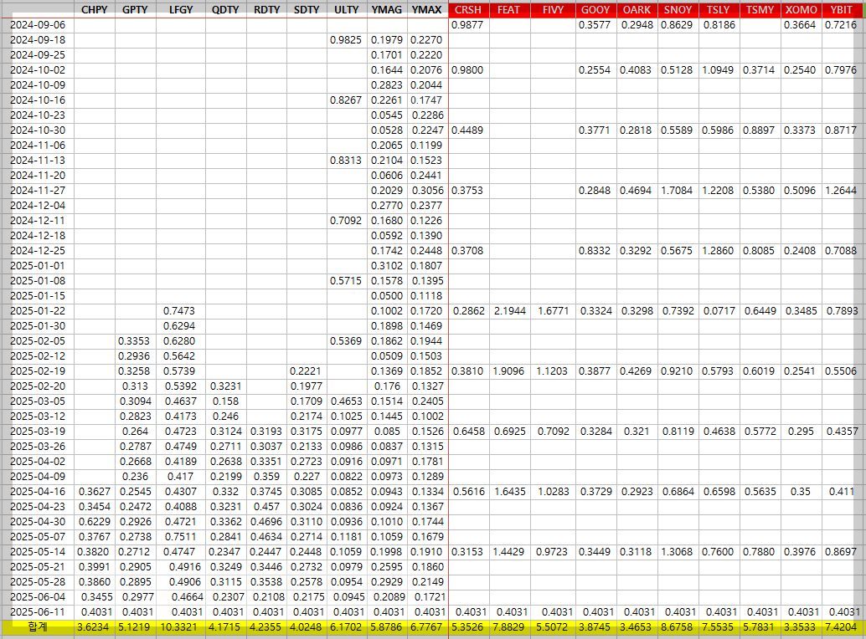Select the YMAX column header
The height and width of the screenshot is (639, 866).
coord(427,9)
